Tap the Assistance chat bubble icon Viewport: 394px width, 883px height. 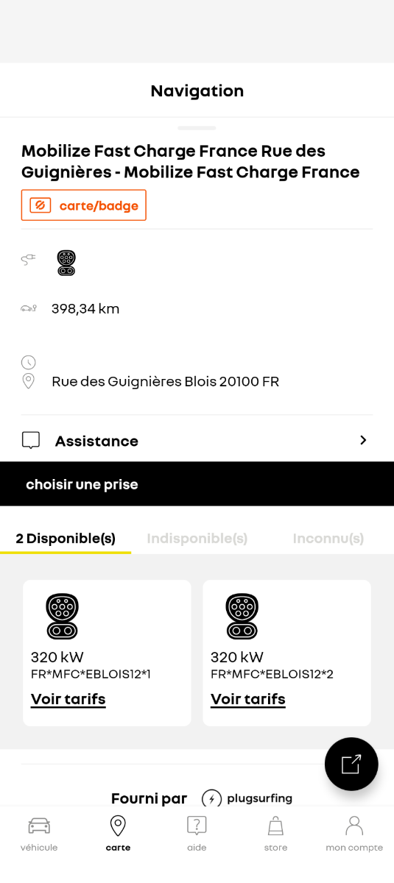(30, 440)
